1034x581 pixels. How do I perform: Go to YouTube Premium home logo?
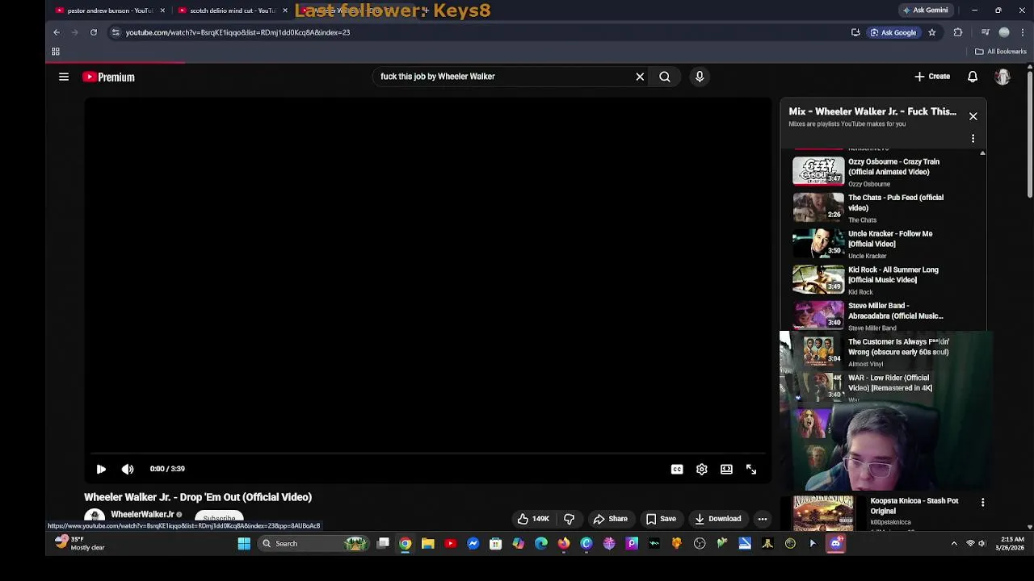click(x=108, y=77)
